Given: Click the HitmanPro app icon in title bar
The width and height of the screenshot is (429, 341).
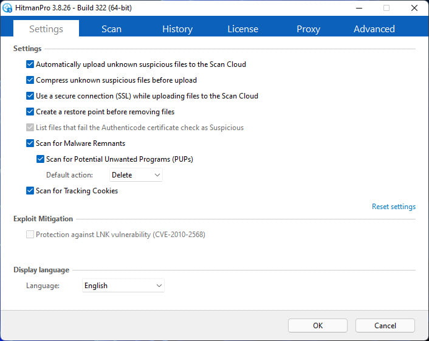Looking at the screenshot, I should [7, 8].
